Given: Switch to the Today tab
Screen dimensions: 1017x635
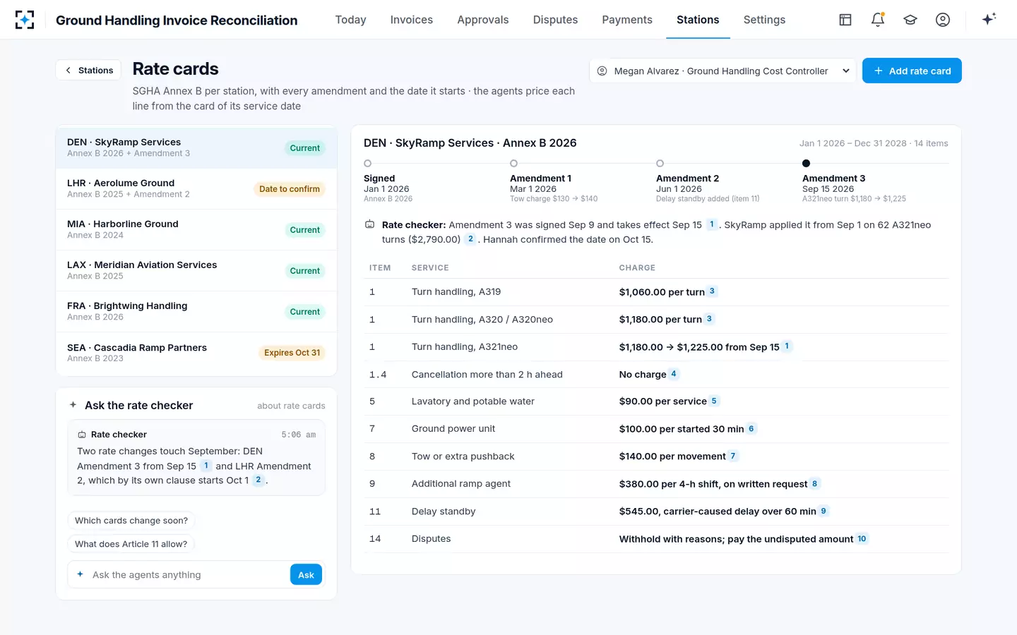Looking at the screenshot, I should [x=350, y=20].
